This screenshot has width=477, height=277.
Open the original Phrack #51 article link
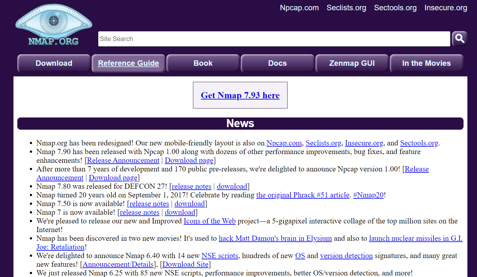click(303, 195)
